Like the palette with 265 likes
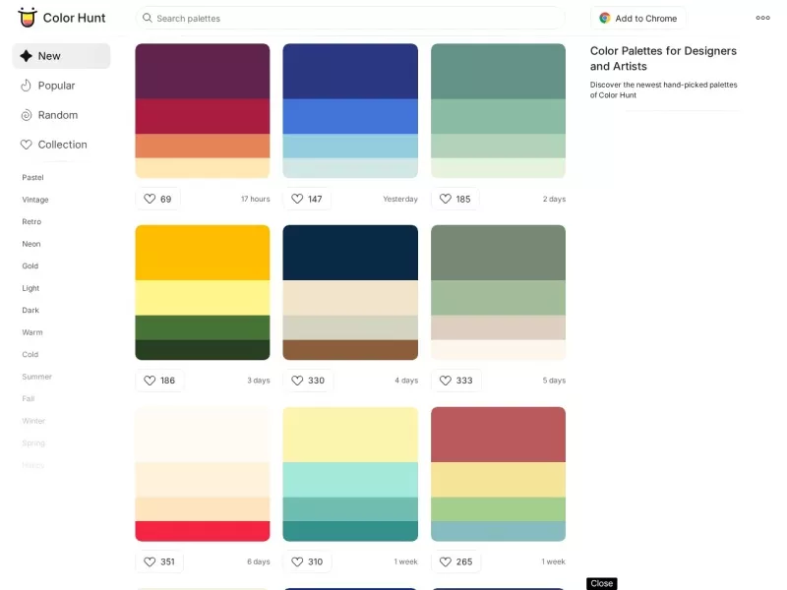The width and height of the screenshot is (787, 590). (x=456, y=561)
